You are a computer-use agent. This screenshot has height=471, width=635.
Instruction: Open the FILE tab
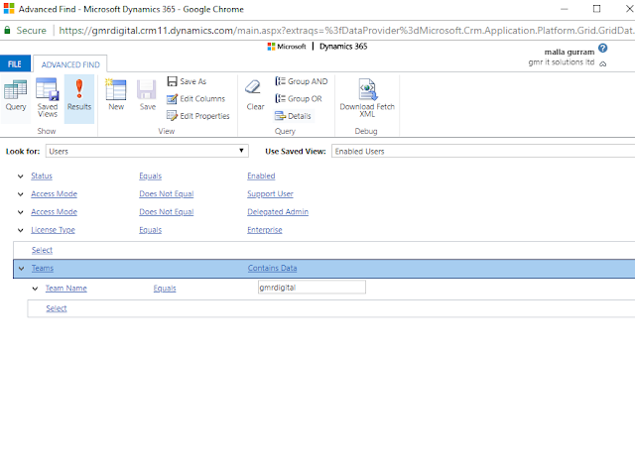15,63
